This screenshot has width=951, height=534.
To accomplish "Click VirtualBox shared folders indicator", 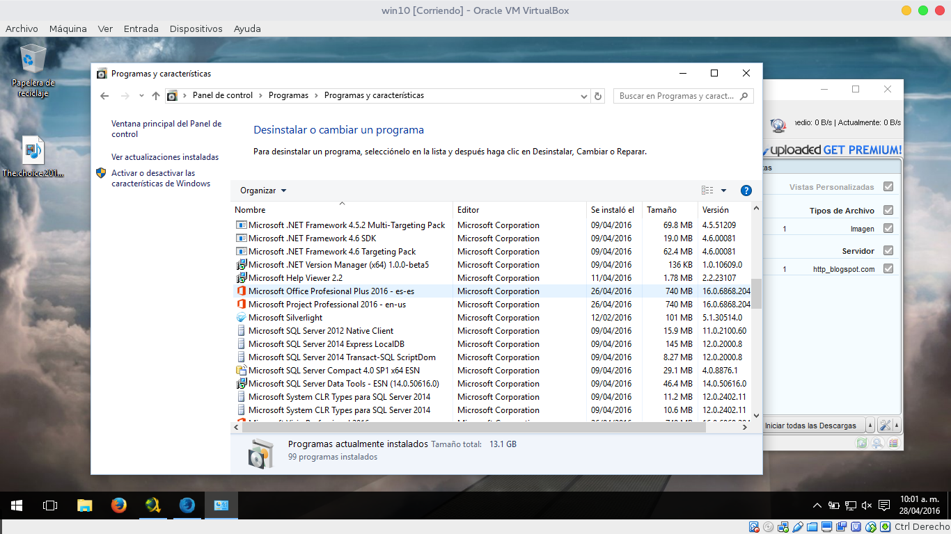I will click(x=812, y=527).
